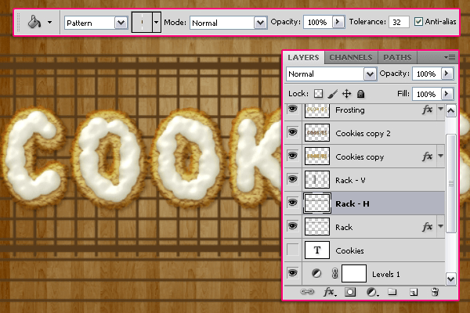Create new fill or adjustment layer
Viewport: 470px width, 313px height.
tap(372, 292)
